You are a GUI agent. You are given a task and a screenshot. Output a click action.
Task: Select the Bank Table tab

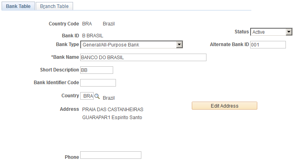pos(18,6)
